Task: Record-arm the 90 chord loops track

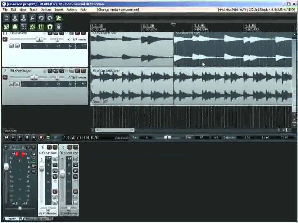Action: pyautogui.click(x=5, y=77)
